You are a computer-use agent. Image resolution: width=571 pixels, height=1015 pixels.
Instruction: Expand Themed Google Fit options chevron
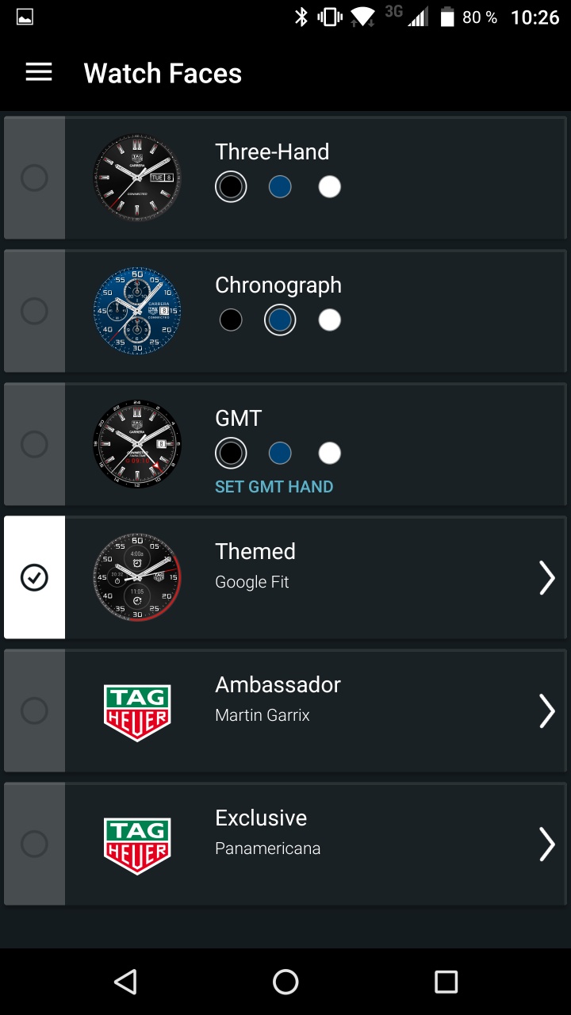coord(546,577)
